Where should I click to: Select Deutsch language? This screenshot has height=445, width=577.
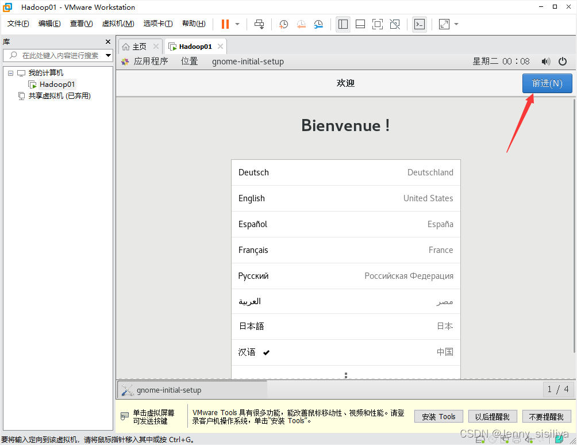[x=346, y=172]
